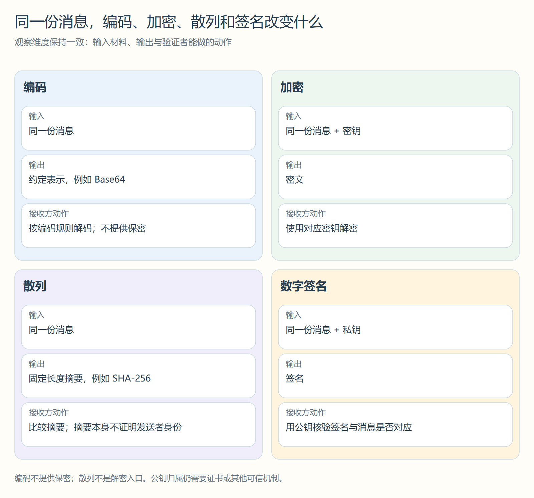The image size is (534, 498).
Task: Click the 接收方动作 label in 数字签名 card
Action: click(x=306, y=413)
